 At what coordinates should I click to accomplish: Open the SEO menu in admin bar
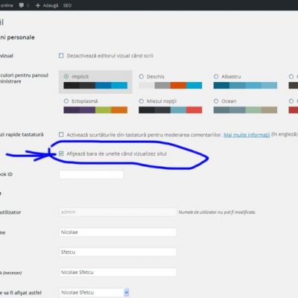pos(67,5)
